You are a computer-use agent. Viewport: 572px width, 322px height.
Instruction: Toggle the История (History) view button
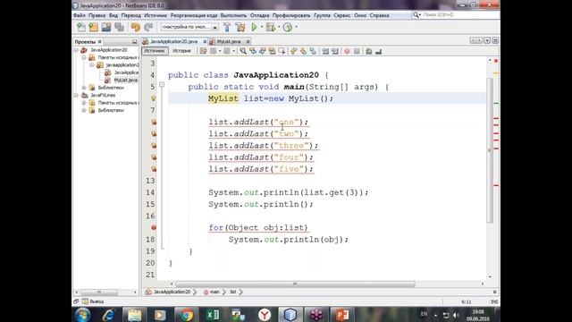181,51
